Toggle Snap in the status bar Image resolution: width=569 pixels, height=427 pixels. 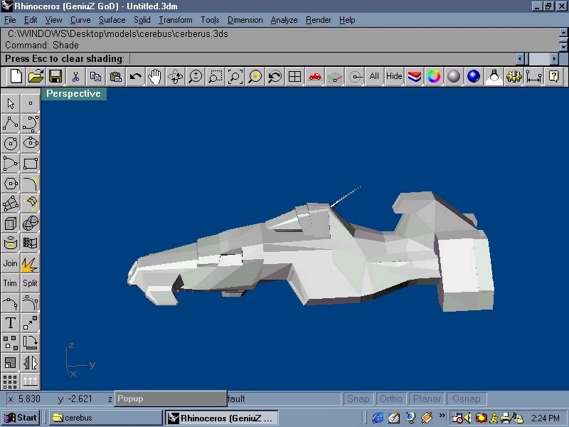coord(358,399)
